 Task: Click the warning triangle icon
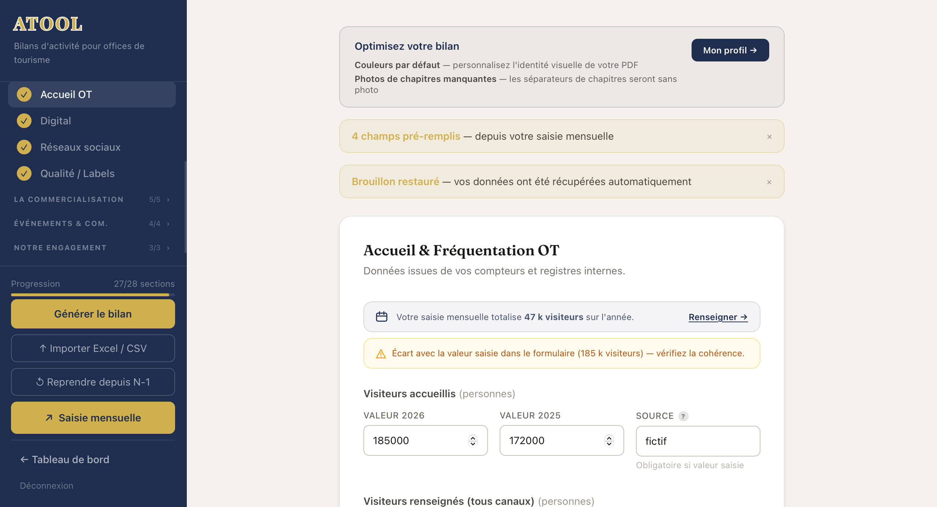[381, 354]
